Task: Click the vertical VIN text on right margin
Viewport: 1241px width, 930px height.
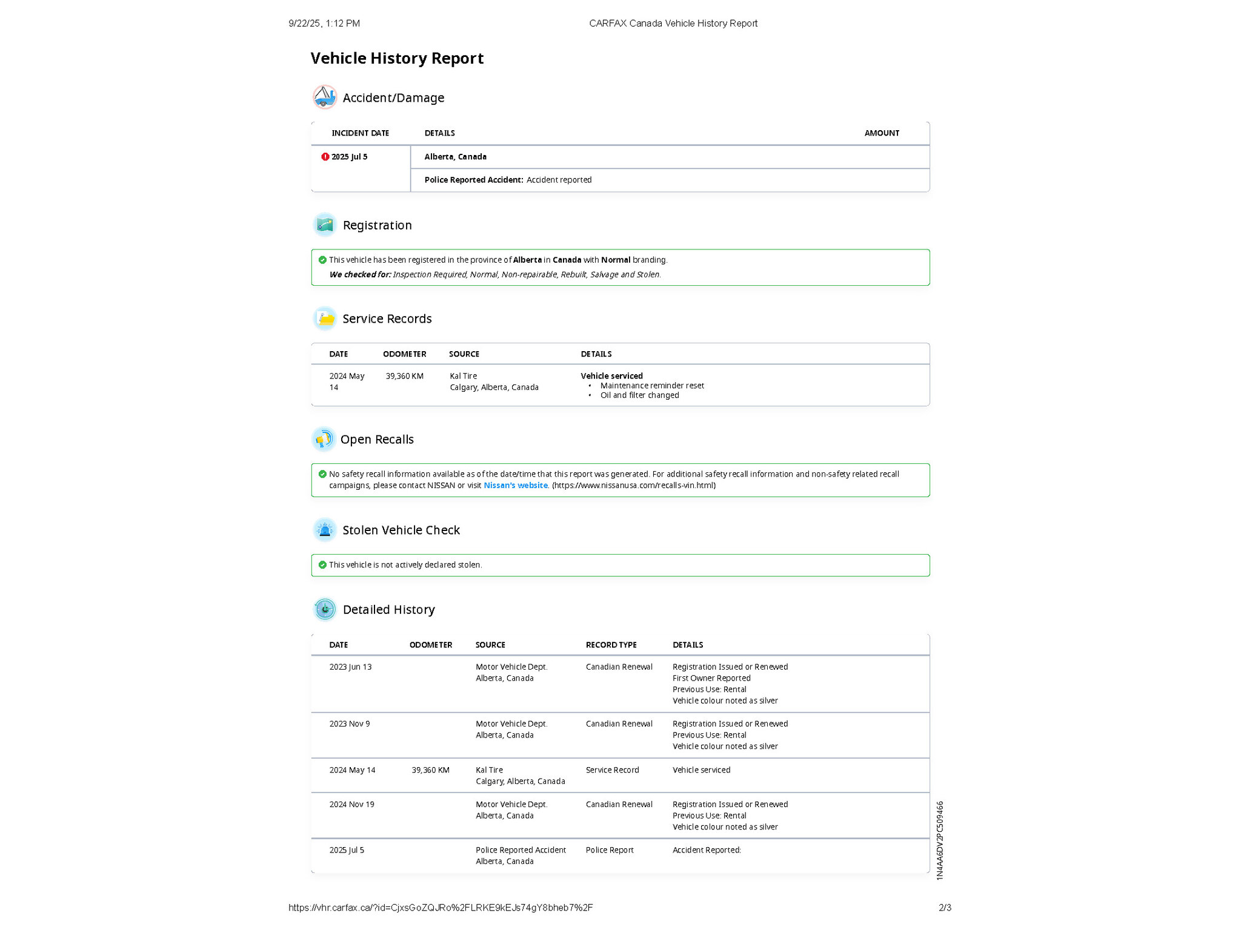Action: [x=940, y=840]
